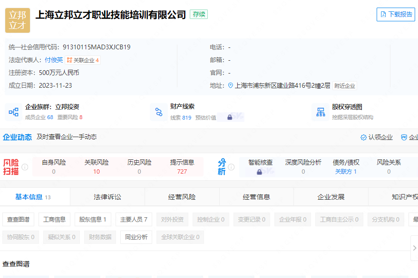Click 深度风险分析 entry
Image resolution: width=418 pixels, height=278 pixels.
pyautogui.click(x=303, y=167)
